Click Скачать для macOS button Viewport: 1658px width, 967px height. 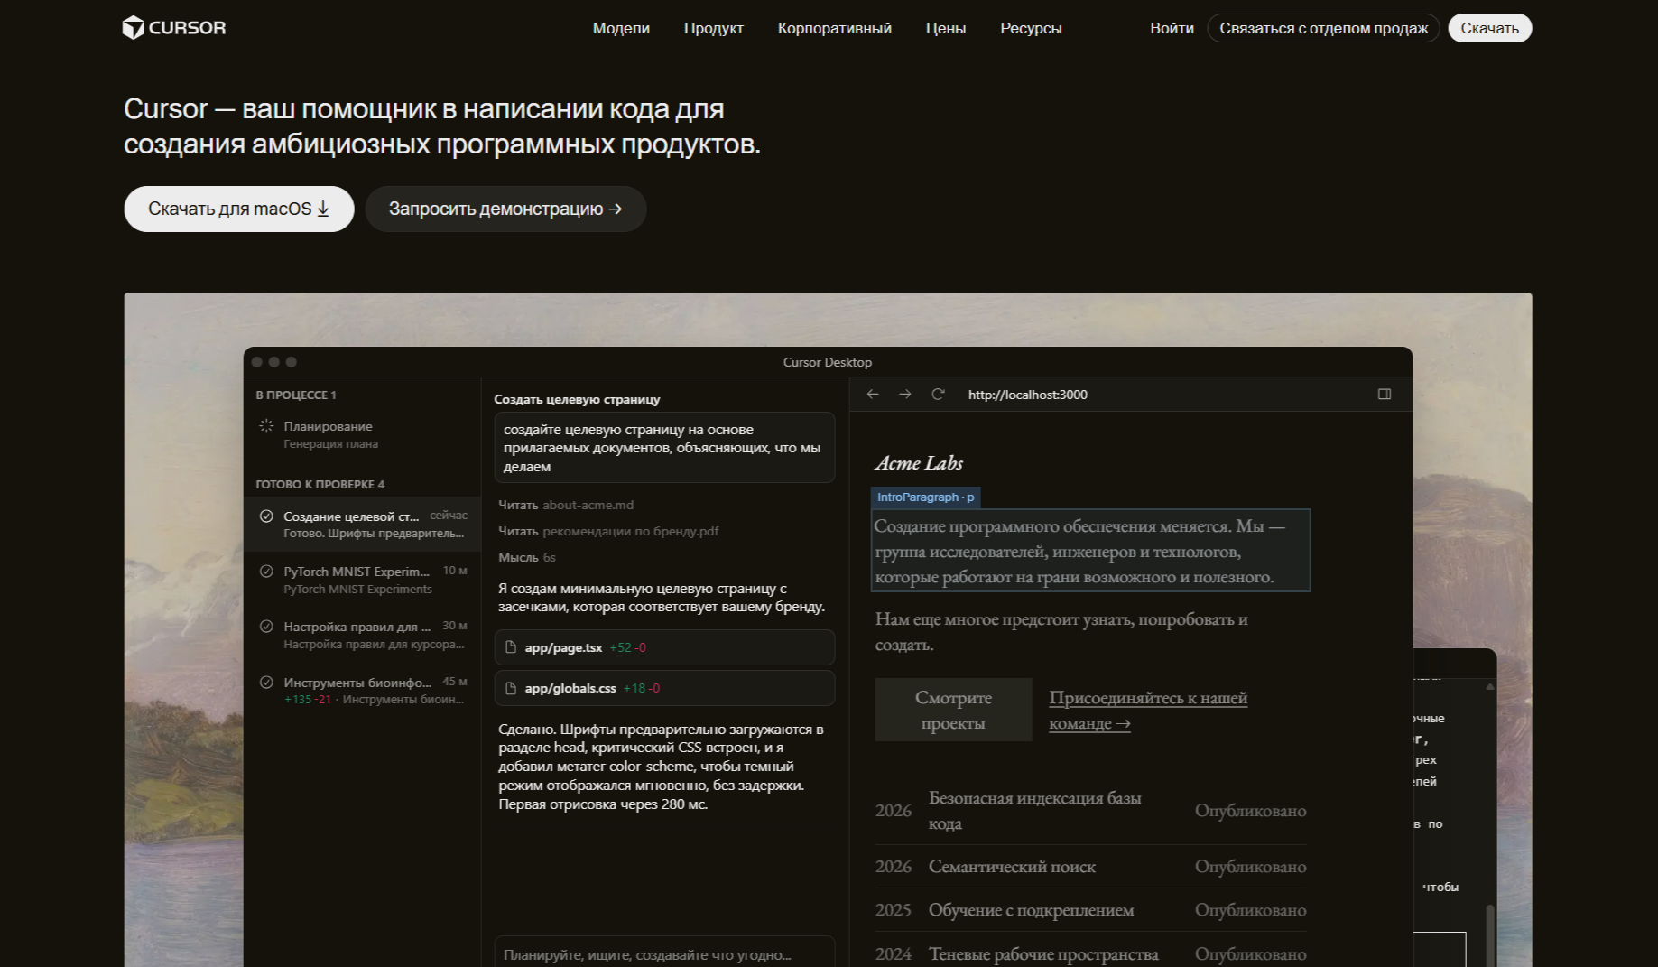[239, 209]
